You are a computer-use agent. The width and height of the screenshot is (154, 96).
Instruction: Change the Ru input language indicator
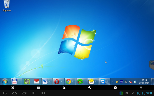pos(121,82)
